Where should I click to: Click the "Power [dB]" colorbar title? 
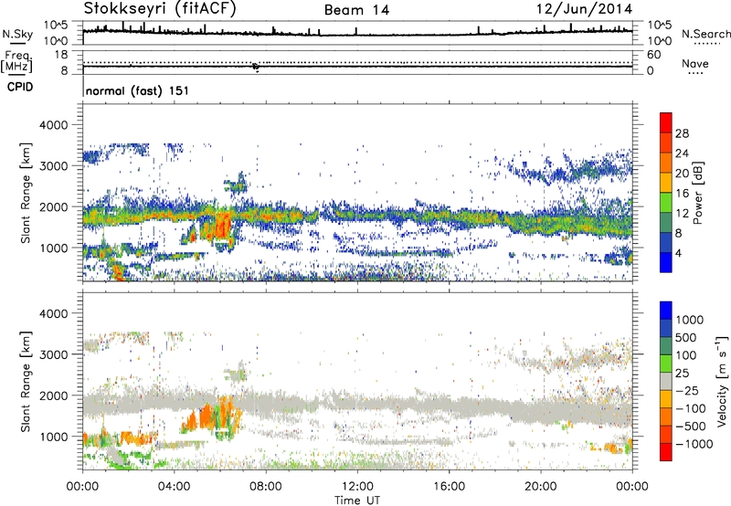click(x=697, y=193)
